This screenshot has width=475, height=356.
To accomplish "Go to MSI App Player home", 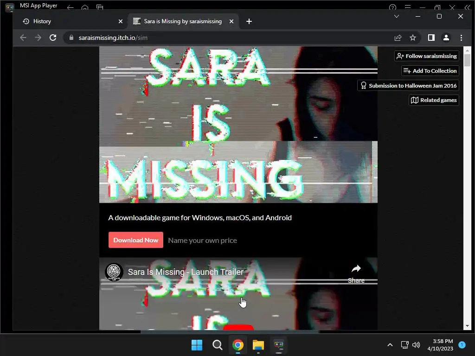I will click(85, 7).
